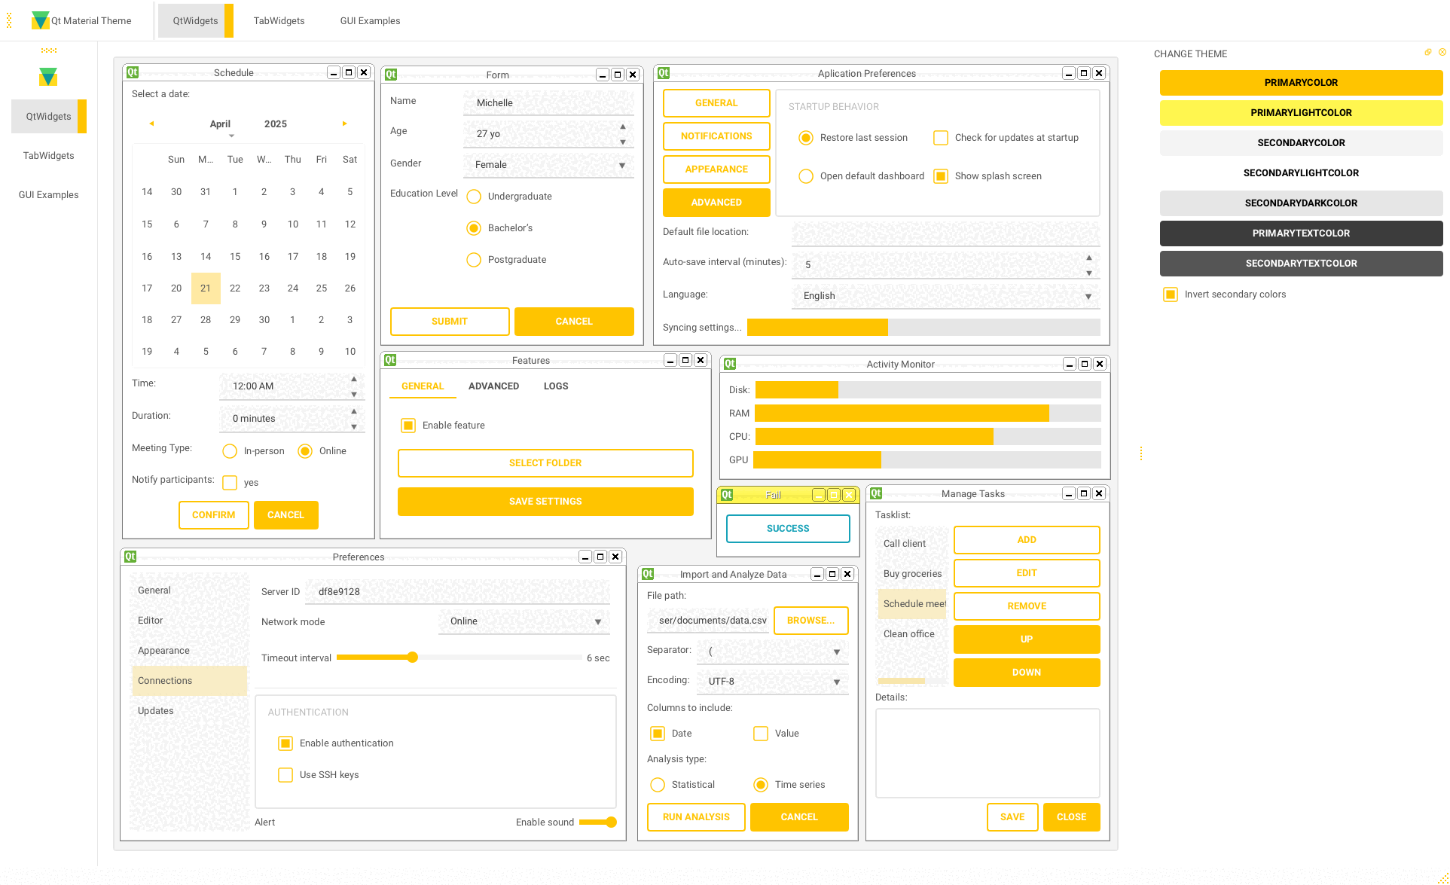Apply the PRIMARYCOLOR theme button
The width and height of the screenshot is (1450, 885).
(1301, 82)
